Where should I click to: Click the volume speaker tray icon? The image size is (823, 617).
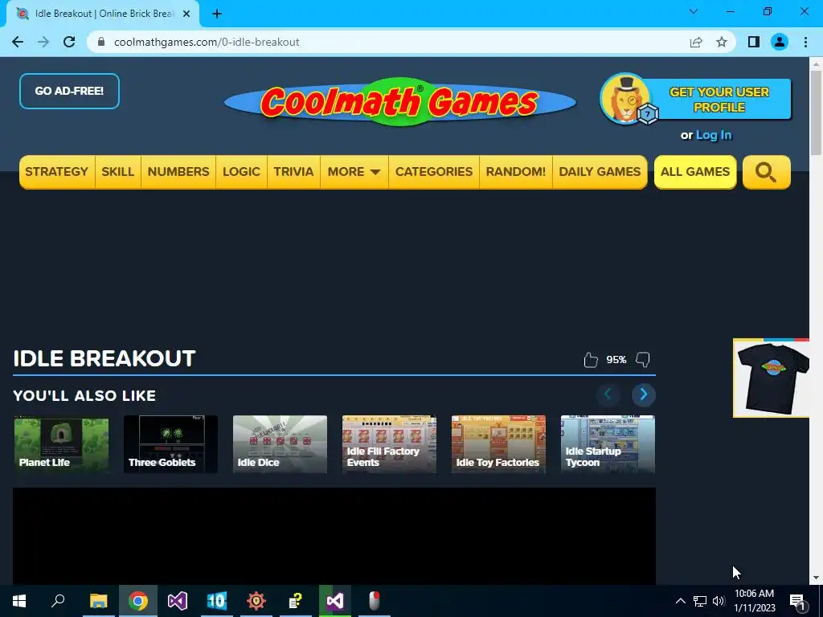(x=719, y=601)
